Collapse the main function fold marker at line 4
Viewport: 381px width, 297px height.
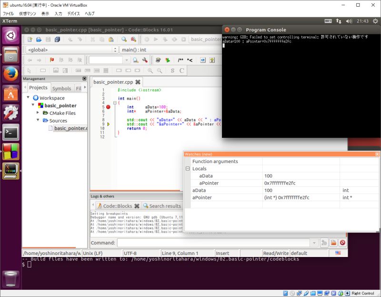coord(115,102)
